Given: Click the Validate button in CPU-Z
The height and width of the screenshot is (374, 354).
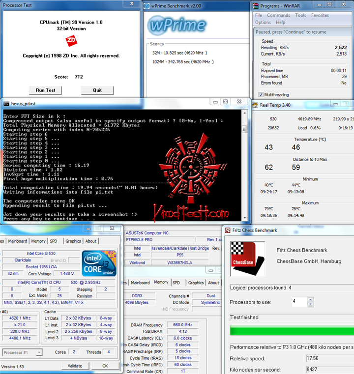Looking at the screenshot, I should [75, 366].
